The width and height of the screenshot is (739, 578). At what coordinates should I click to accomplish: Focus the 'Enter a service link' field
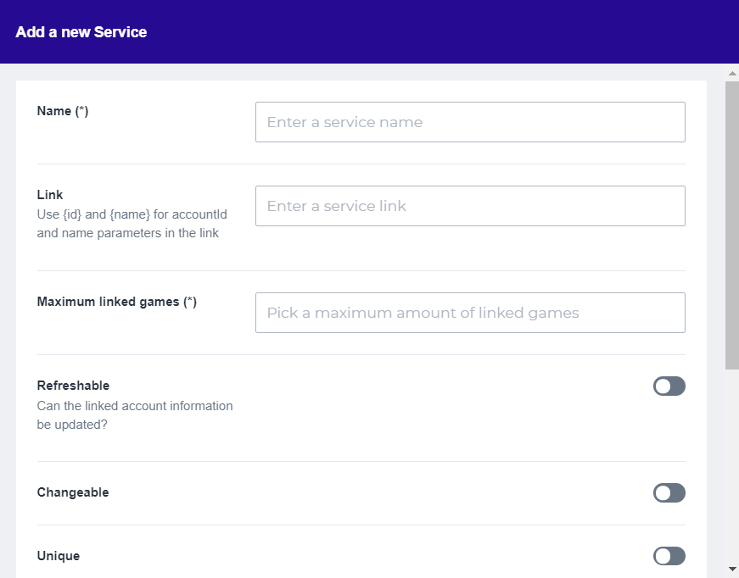click(470, 206)
